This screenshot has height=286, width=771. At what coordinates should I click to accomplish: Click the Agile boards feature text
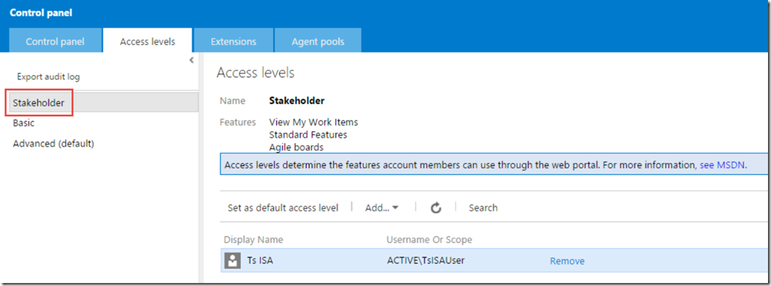(296, 147)
